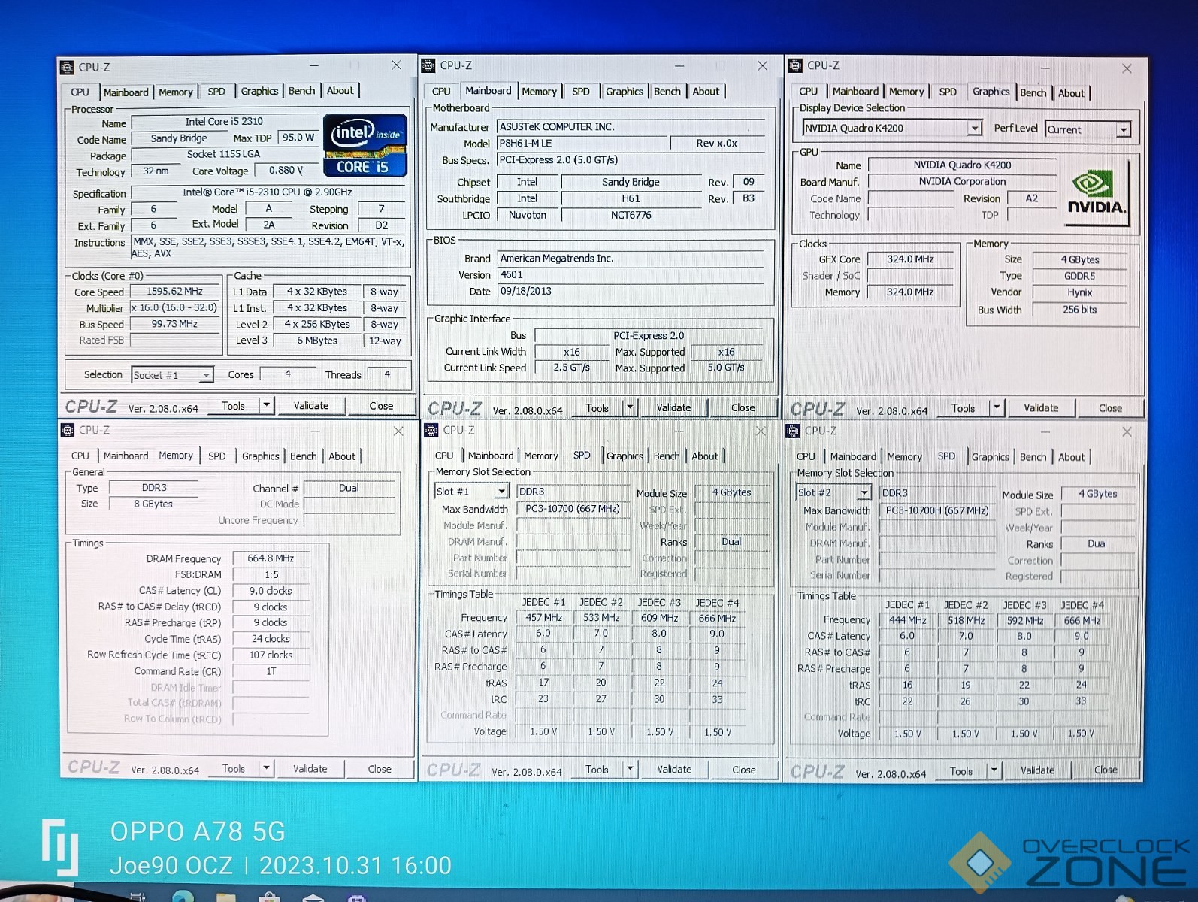
Task: Click Core Voltage value 0.880 V
Action: [x=286, y=171]
